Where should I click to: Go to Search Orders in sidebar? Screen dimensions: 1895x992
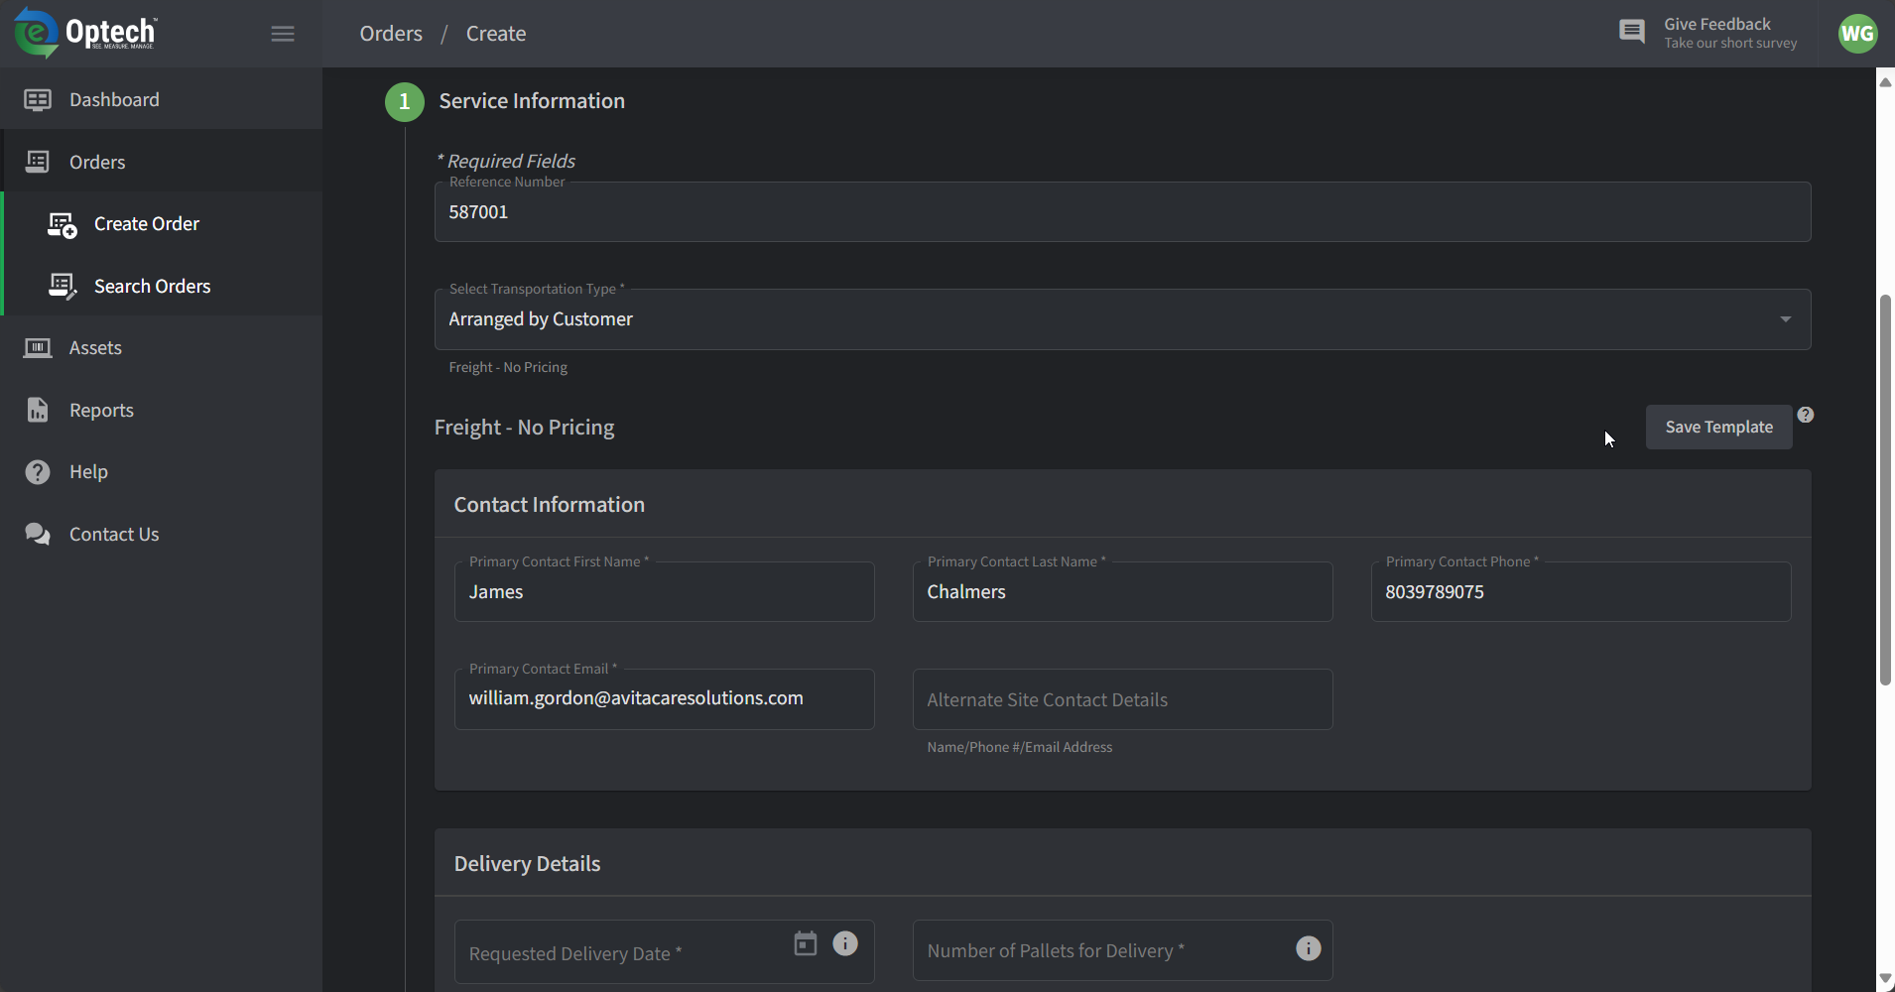tap(152, 287)
